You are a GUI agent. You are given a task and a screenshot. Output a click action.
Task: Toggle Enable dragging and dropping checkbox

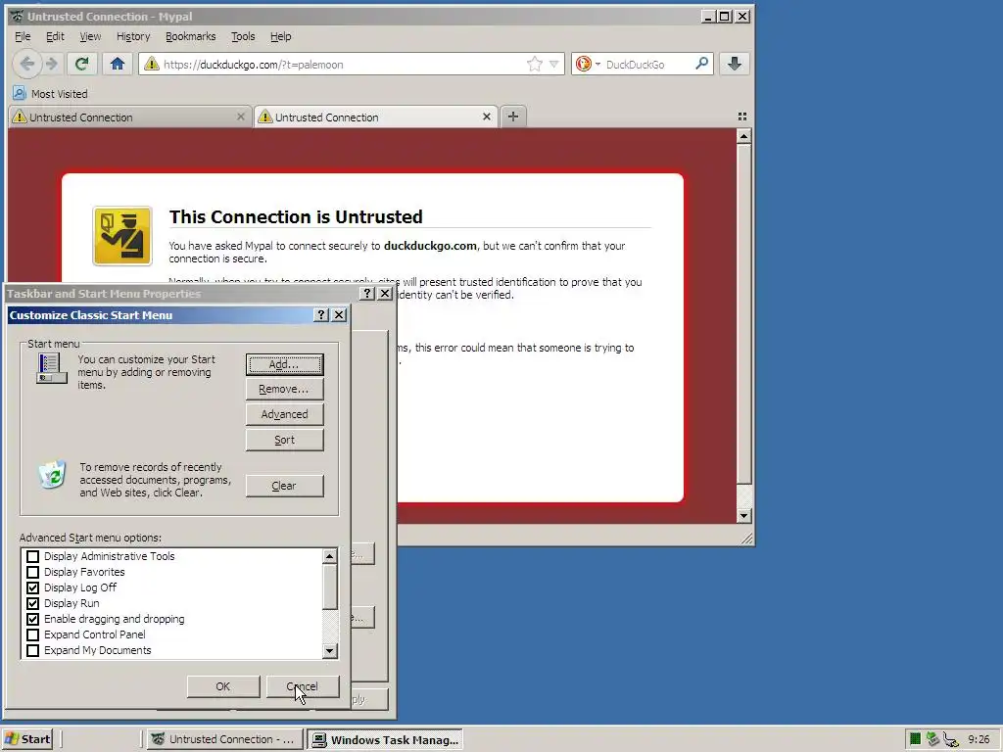[32, 619]
